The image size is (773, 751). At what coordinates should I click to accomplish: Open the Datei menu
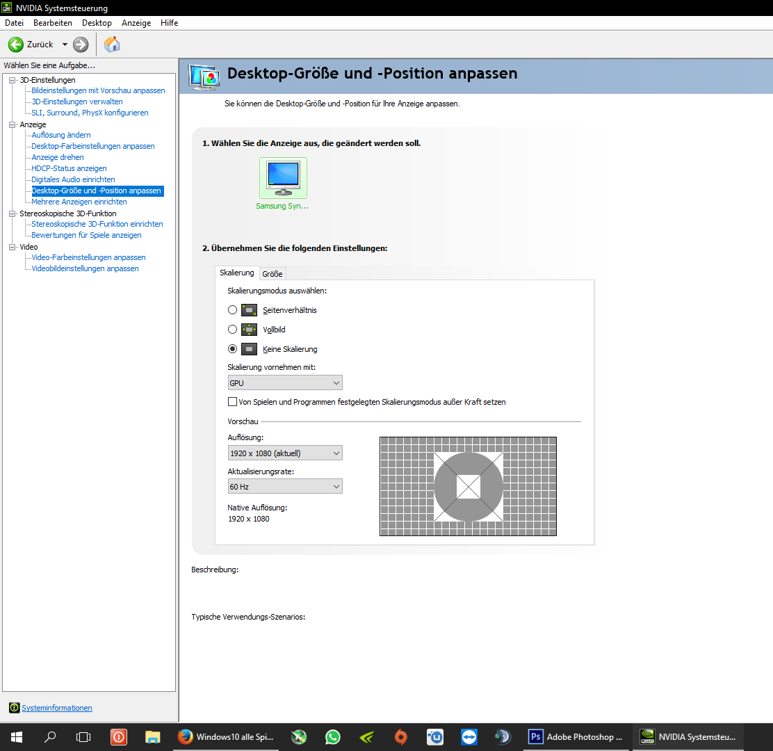15,23
